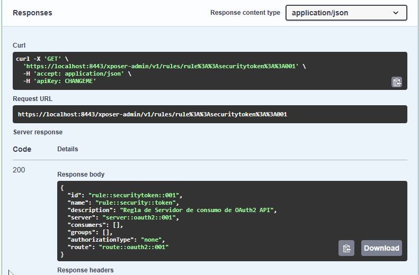Click the Request URL box
Screen dimensions: 419x275
coord(210,114)
